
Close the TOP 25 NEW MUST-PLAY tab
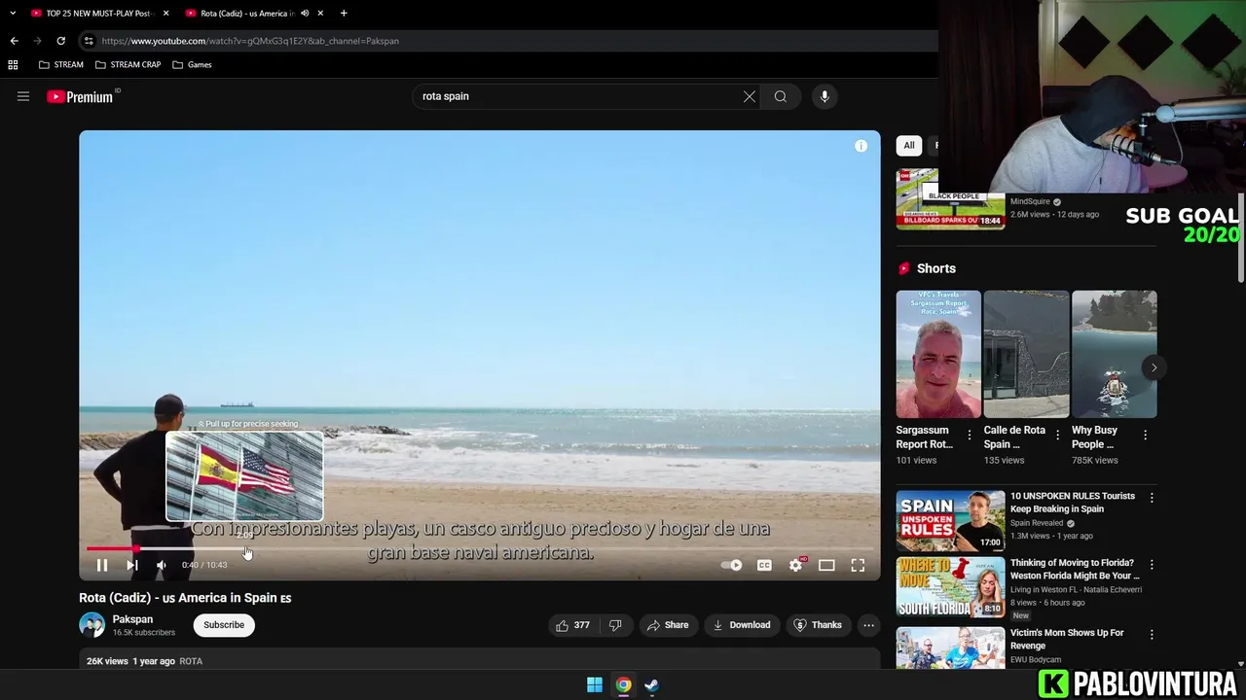tap(165, 14)
